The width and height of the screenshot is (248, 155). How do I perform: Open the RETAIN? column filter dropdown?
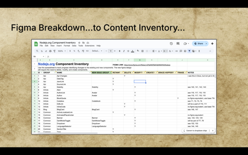[122, 73]
